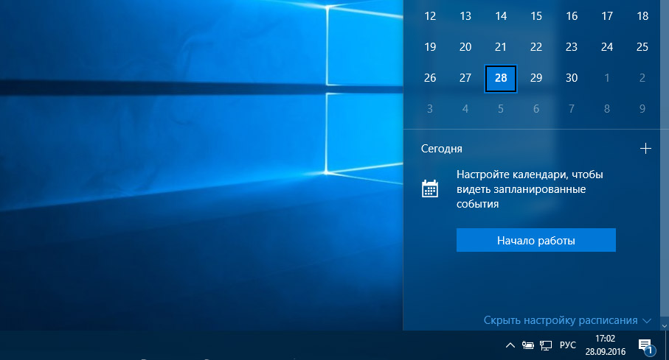This screenshot has height=360, width=669.
Task: Select next month's dimmed date 8
Action: [x=607, y=109]
